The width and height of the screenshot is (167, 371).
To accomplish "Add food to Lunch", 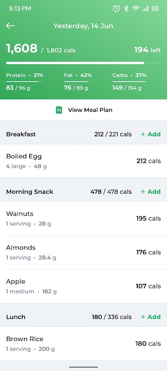I will pos(151,317).
